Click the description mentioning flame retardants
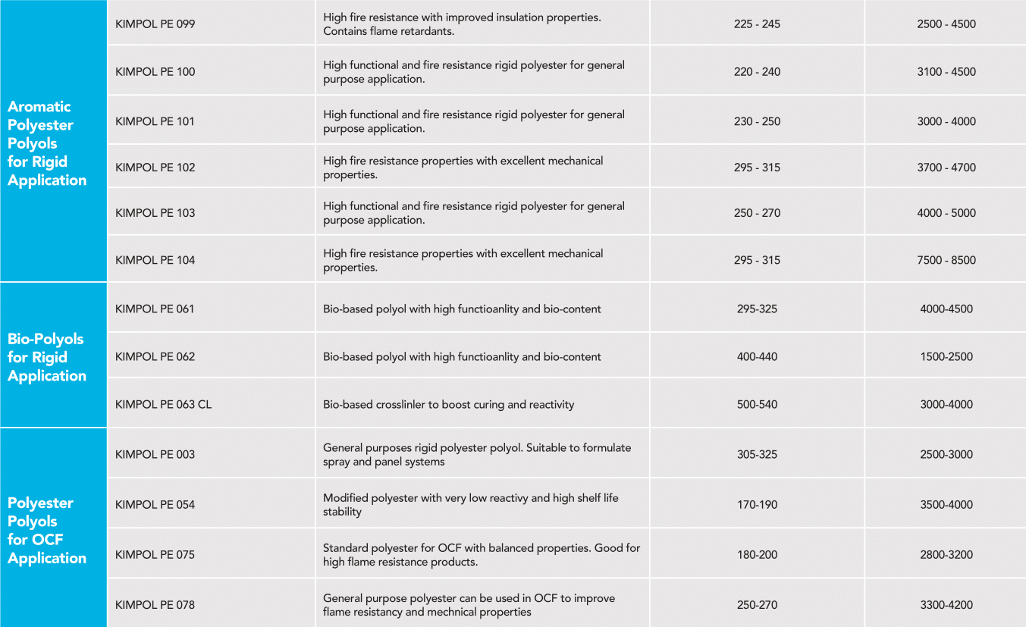The width and height of the screenshot is (1026, 627). point(462,24)
